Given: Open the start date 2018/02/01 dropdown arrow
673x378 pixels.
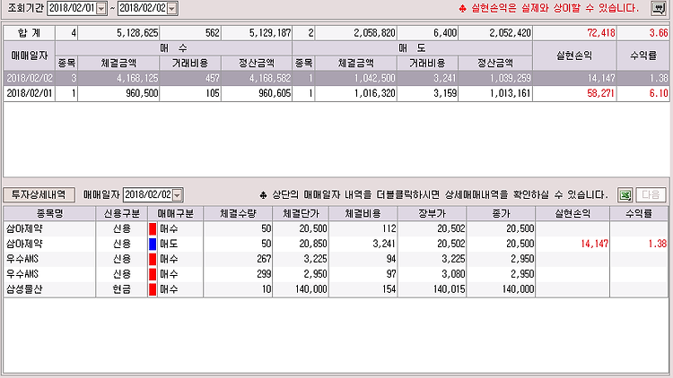Looking at the screenshot, I should click(x=101, y=8).
